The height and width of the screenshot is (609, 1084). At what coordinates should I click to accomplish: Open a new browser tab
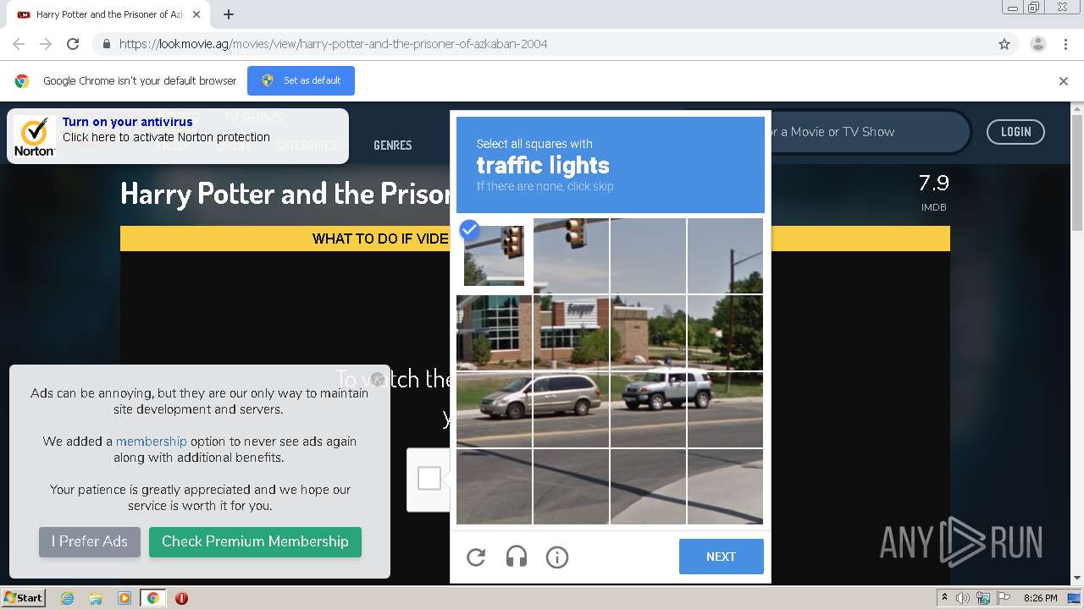229,14
